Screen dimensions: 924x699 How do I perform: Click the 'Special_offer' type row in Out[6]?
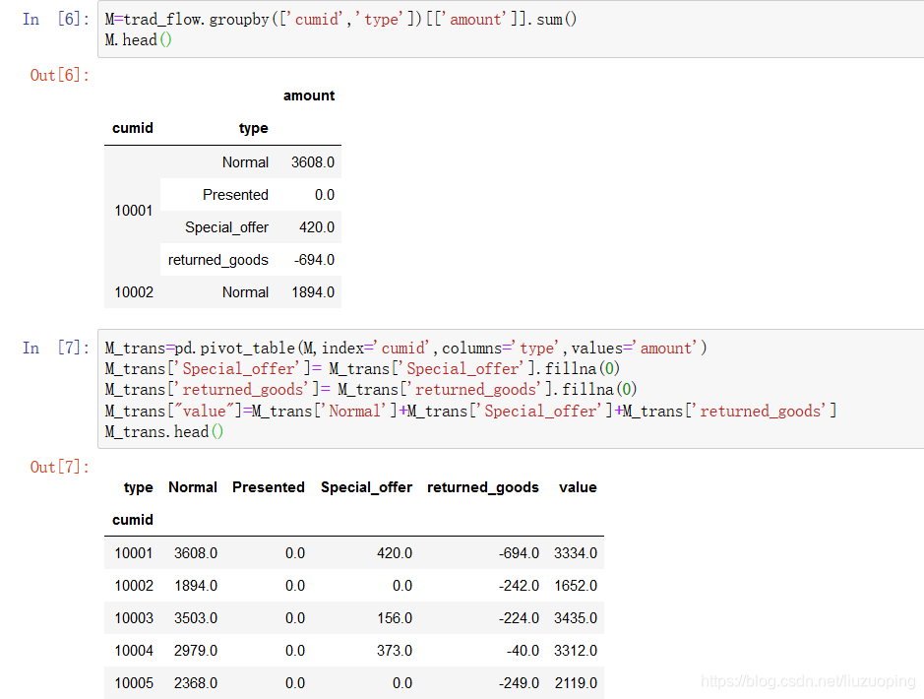pyautogui.click(x=226, y=227)
